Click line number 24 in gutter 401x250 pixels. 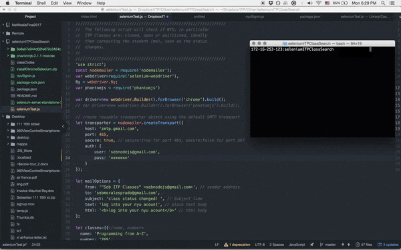pyautogui.click(x=68, y=158)
